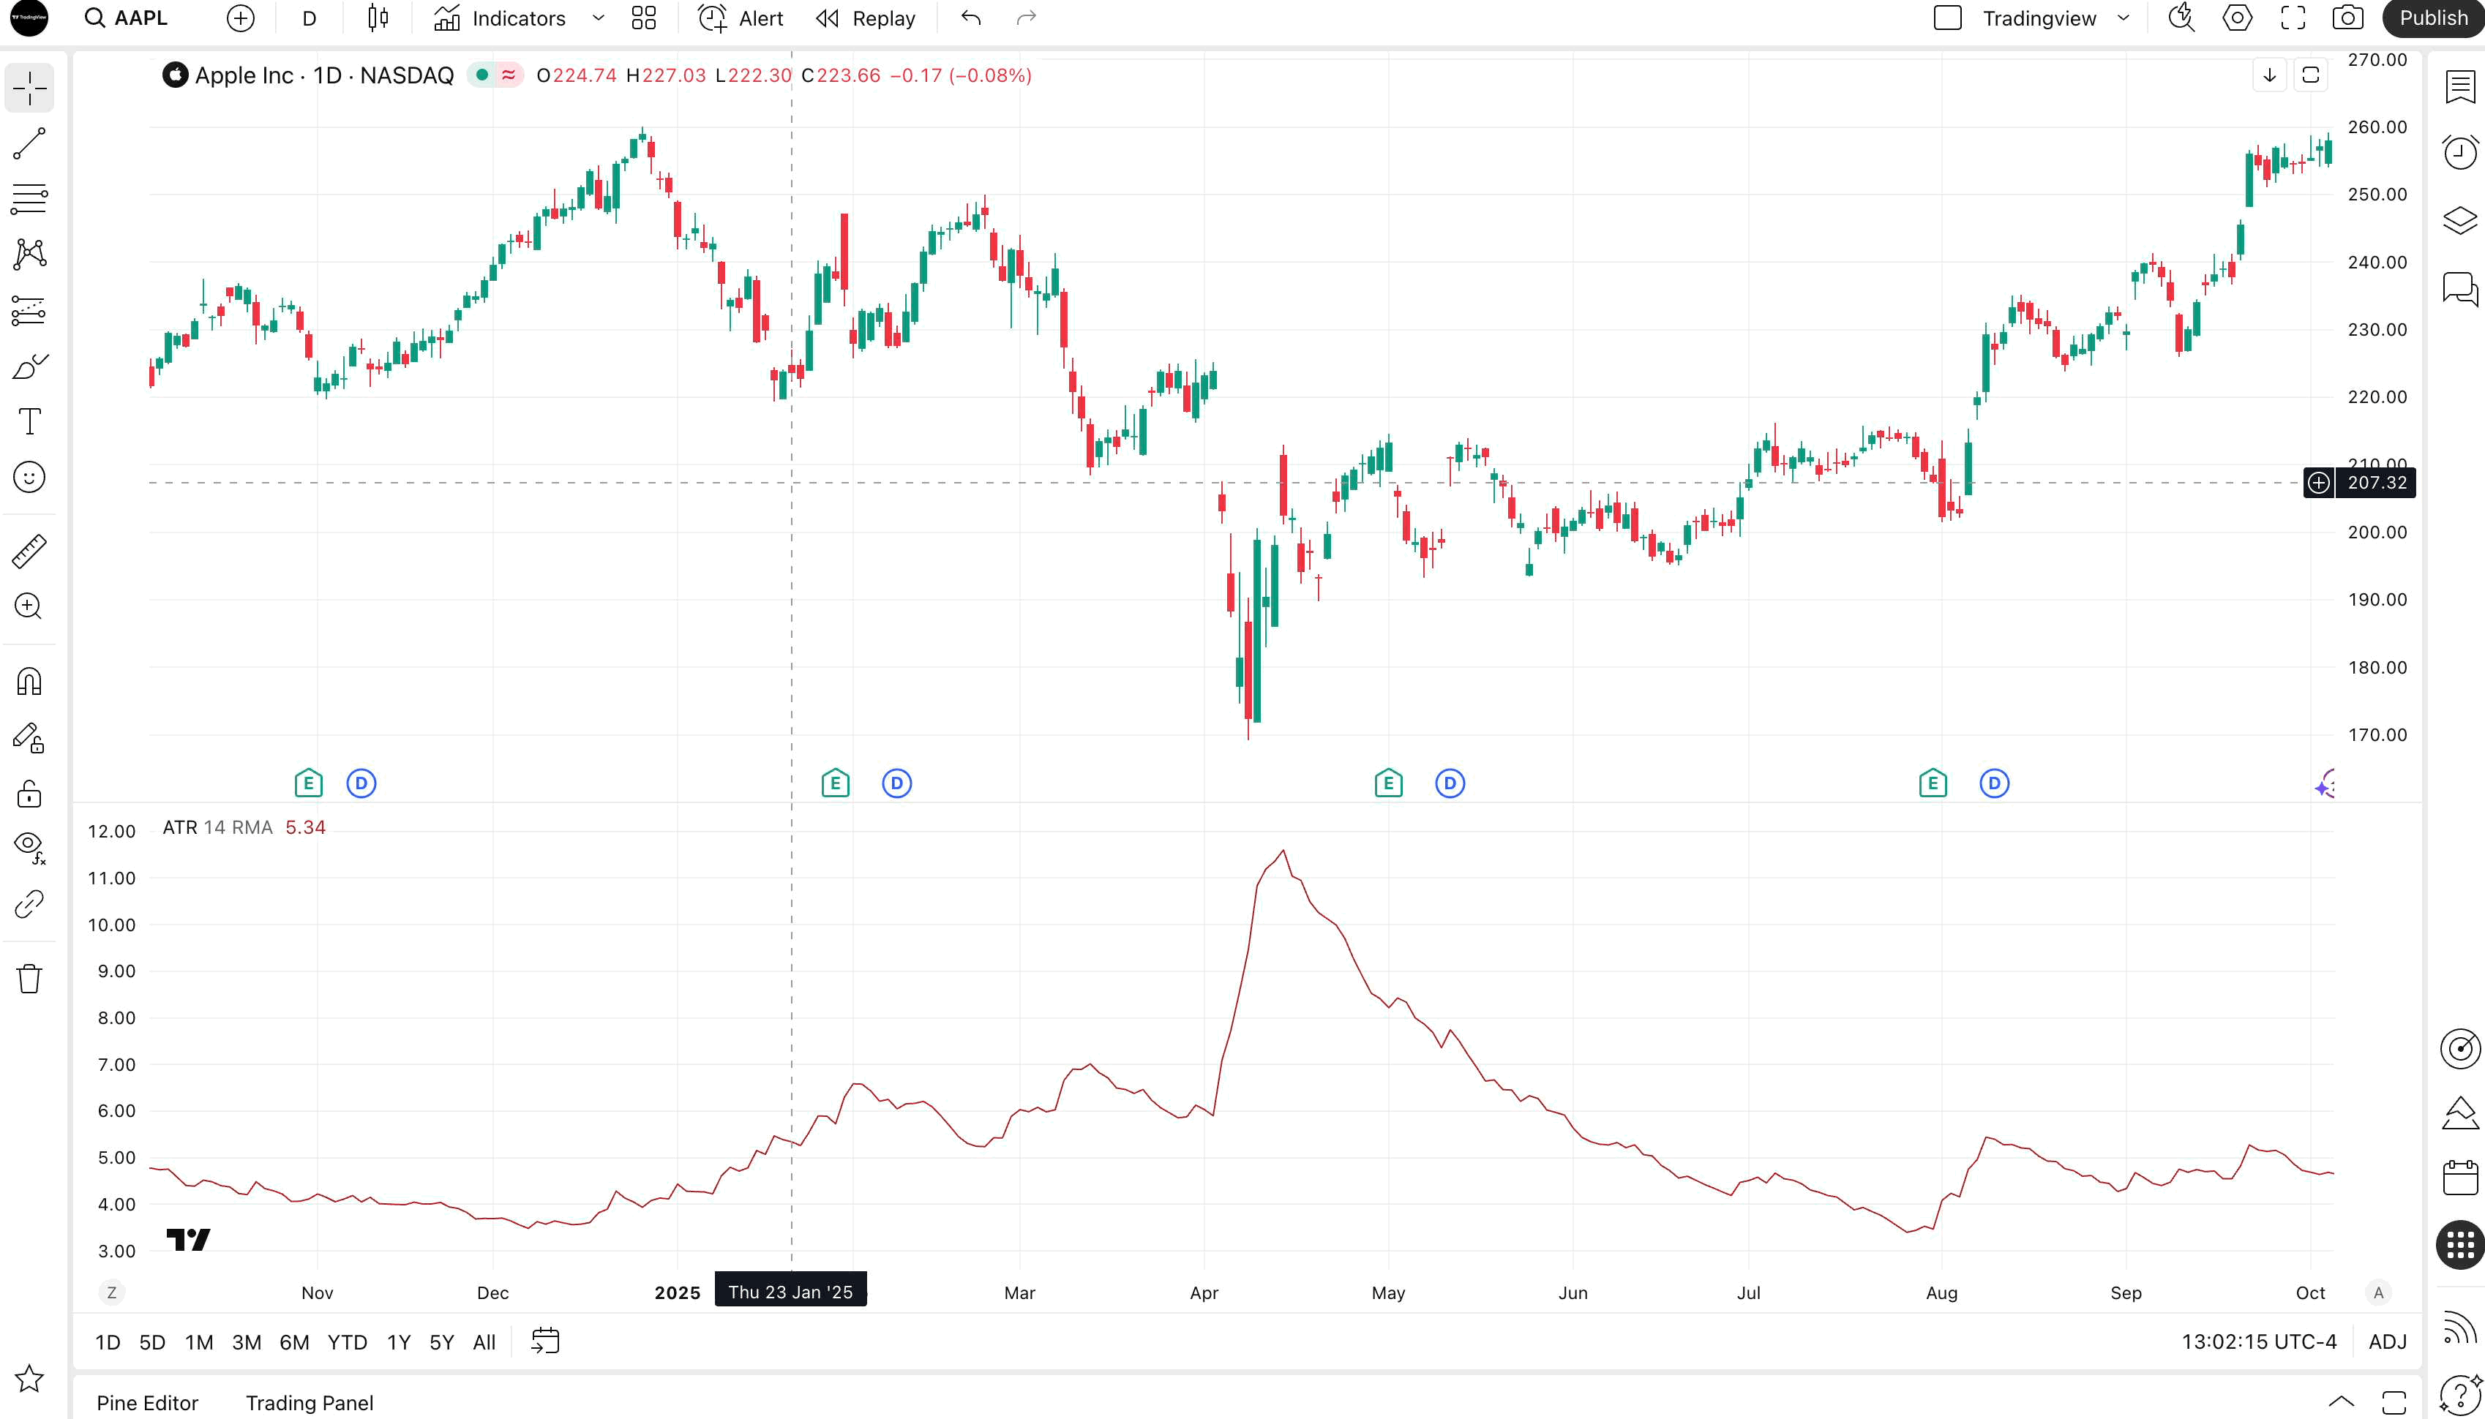
Task: Activate the magnet snap mode
Action: pyautogui.click(x=29, y=681)
